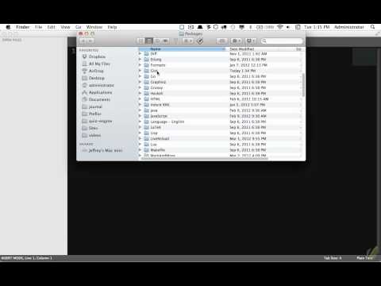This screenshot has height=286, width=381.
Task: Open the Go menu in menu bar
Action: (78, 27)
